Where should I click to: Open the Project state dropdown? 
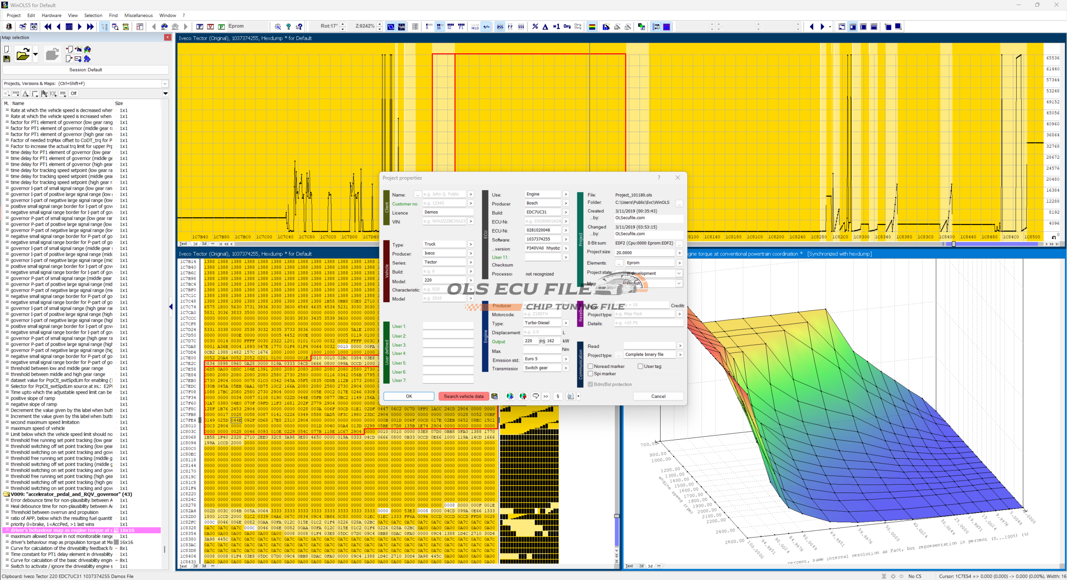(679, 273)
